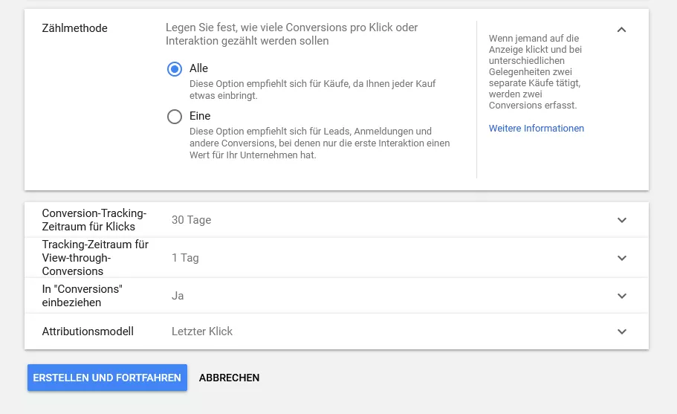Image resolution: width=677 pixels, height=414 pixels.
Task: Click the 1 Tag value
Action: pyautogui.click(x=185, y=258)
